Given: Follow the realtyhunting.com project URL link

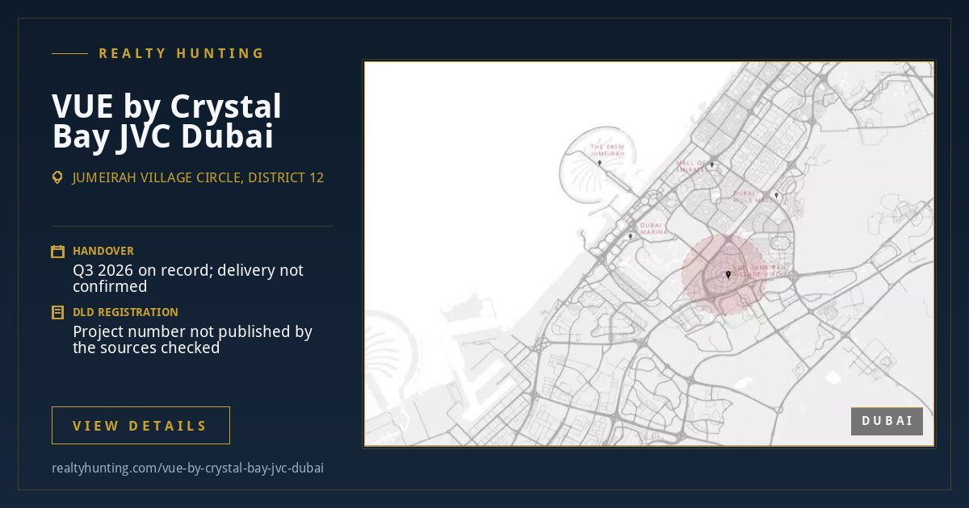Looking at the screenshot, I should click(188, 468).
